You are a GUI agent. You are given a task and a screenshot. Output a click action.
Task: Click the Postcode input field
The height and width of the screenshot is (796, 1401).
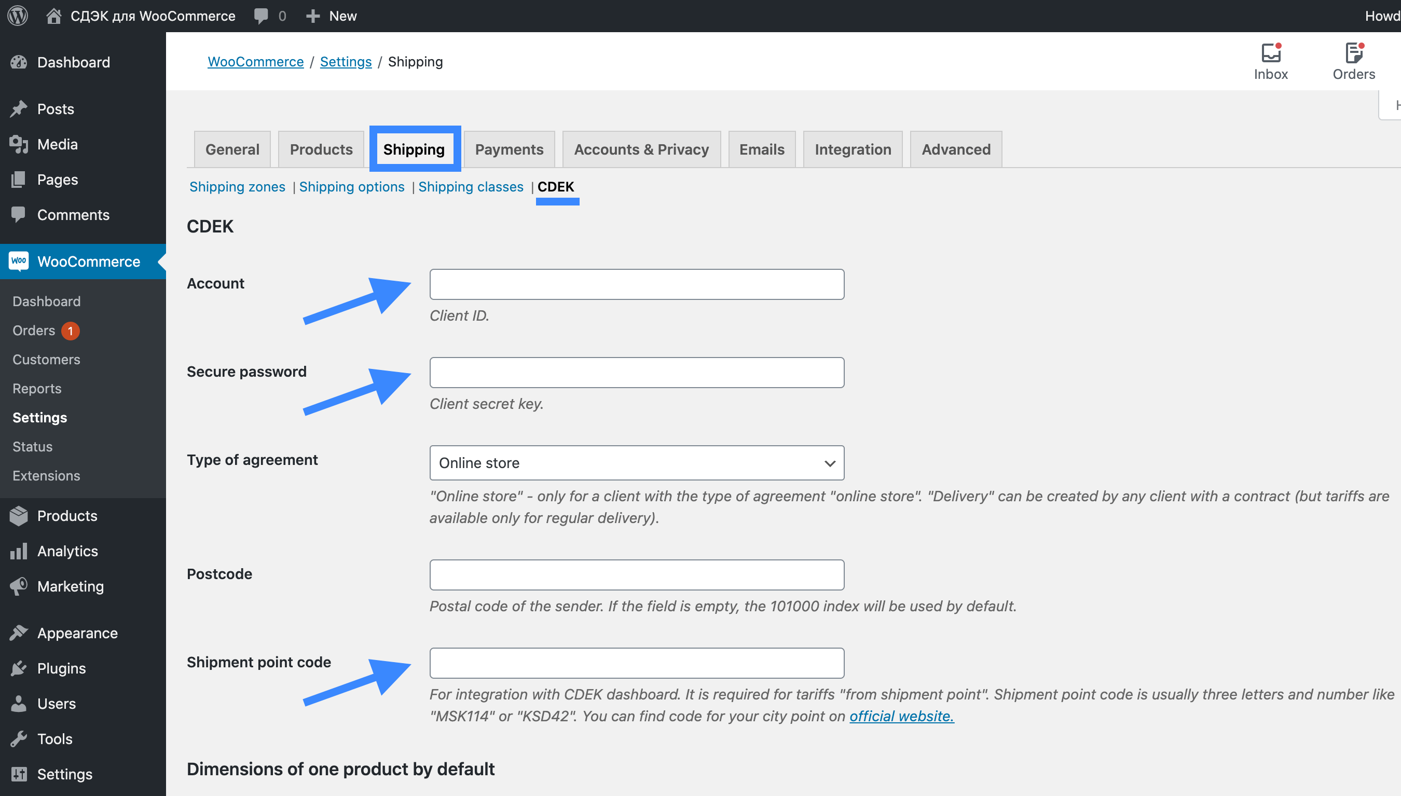pos(637,574)
